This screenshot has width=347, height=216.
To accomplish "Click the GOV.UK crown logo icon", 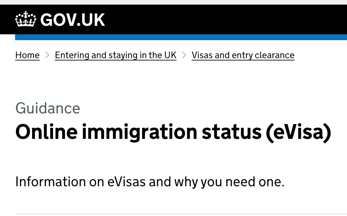I will tap(26, 19).
